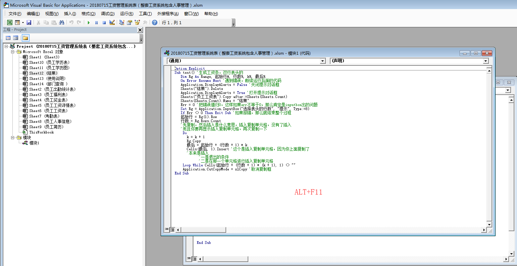Select Sheet1 (Sheet3) in project tree
Viewport: 517px width, 266px height.
click(44, 57)
